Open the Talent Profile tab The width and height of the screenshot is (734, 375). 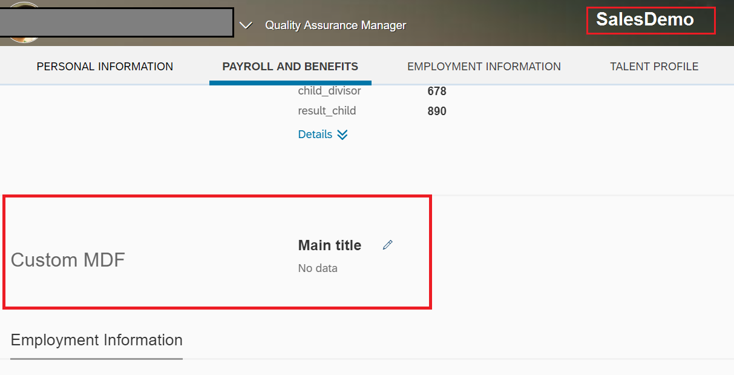[654, 67]
